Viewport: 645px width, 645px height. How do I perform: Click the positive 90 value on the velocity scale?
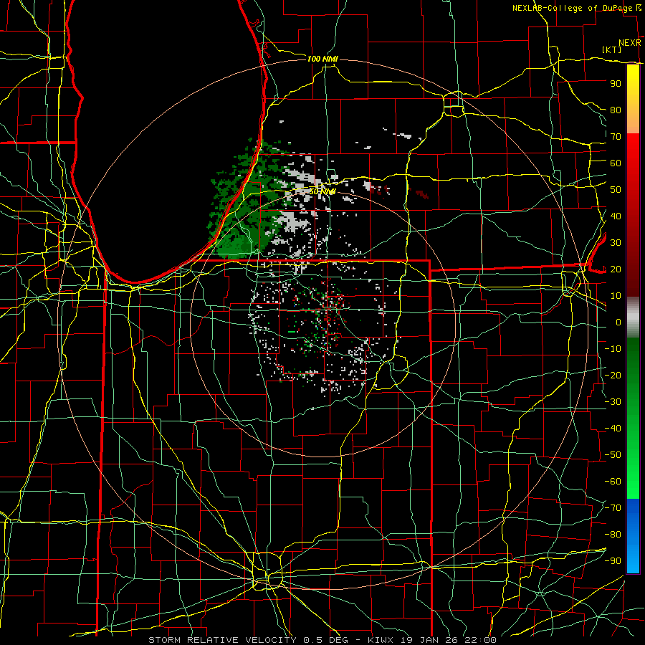[616, 84]
